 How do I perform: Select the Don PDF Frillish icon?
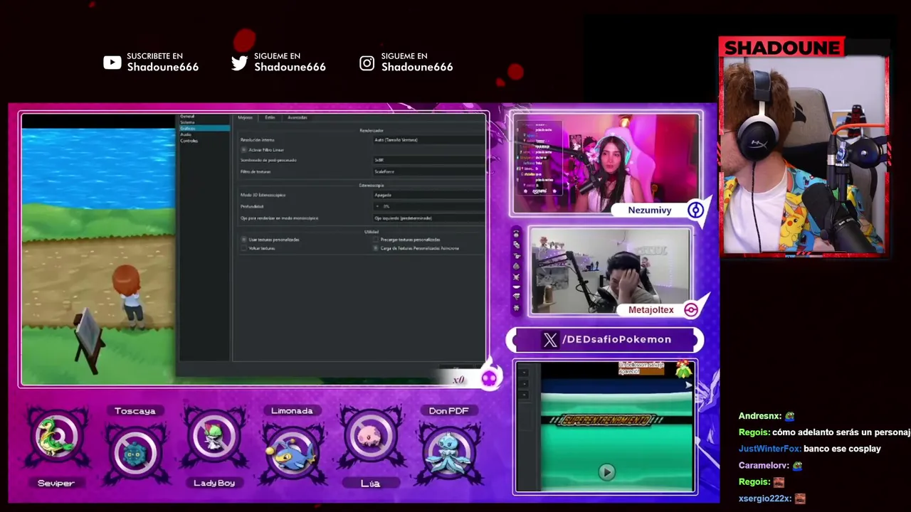click(448, 452)
